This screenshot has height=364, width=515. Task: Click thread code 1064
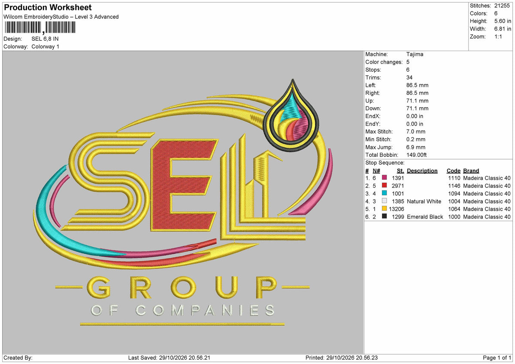454,209
